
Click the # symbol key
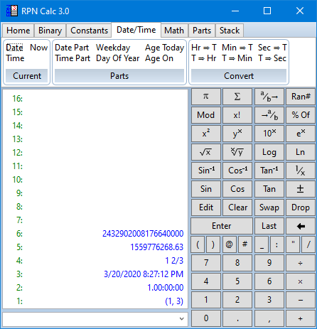tap(245, 244)
